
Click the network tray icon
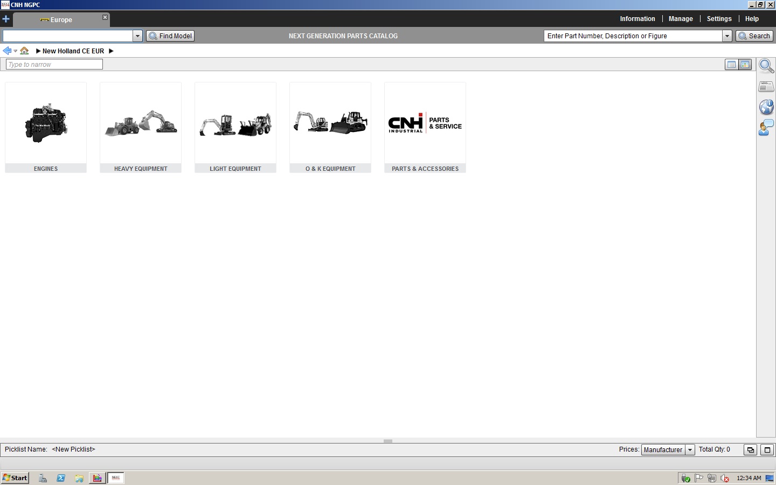click(x=712, y=478)
